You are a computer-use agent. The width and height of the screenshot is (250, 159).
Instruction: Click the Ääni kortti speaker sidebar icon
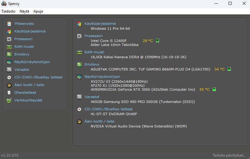(x=9, y=85)
